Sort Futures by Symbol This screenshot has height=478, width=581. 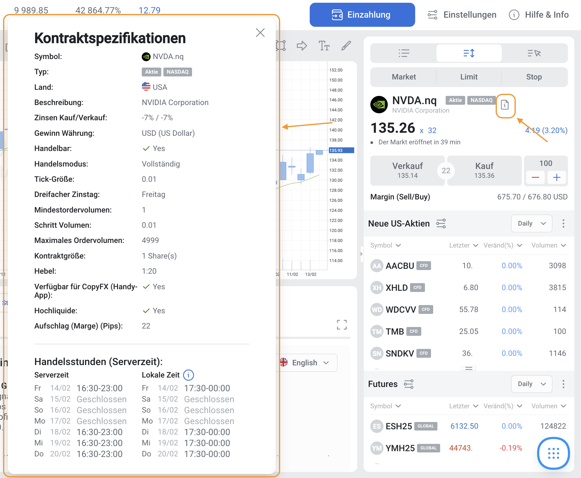point(385,406)
